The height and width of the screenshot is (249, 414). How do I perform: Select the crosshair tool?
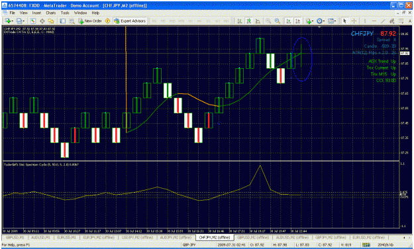[354, 21]
